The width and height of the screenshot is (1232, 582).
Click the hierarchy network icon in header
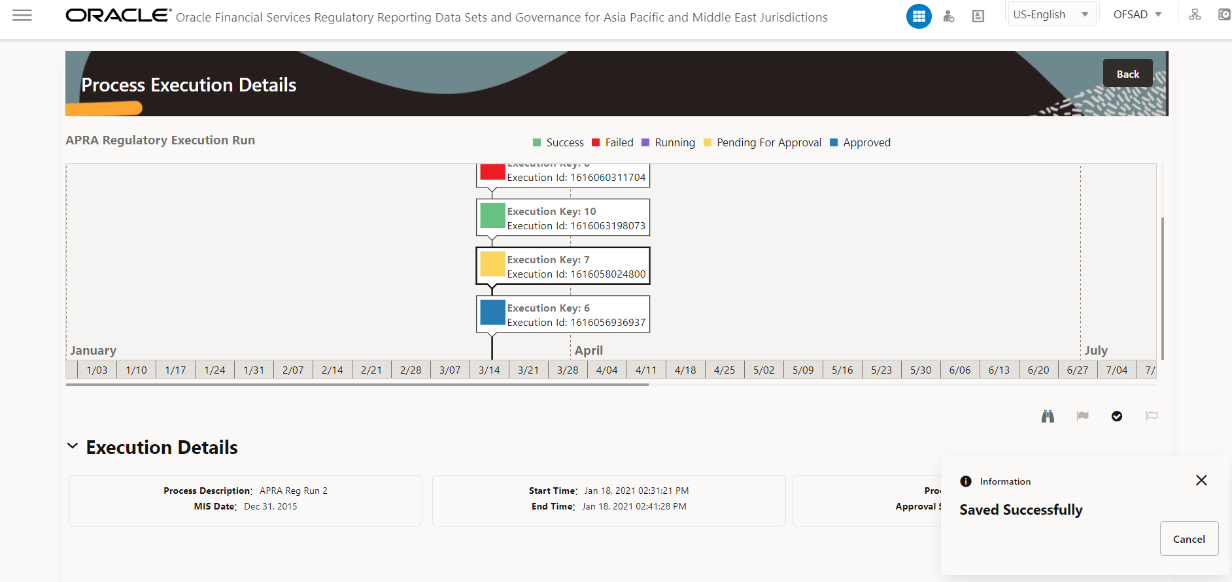[1195, 14]
